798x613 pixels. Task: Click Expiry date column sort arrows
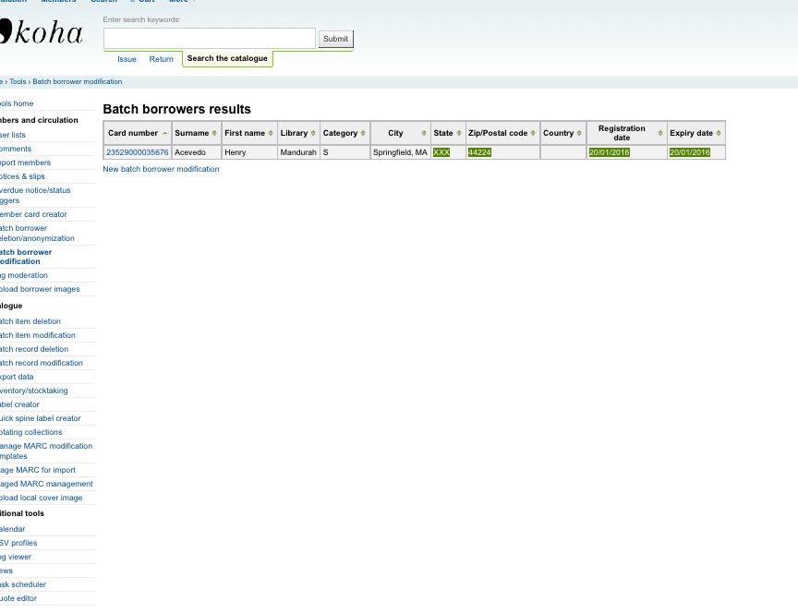(x=719, y=133)
